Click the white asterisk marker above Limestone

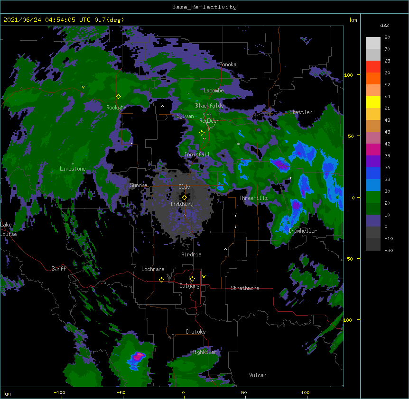pos(73,164)
